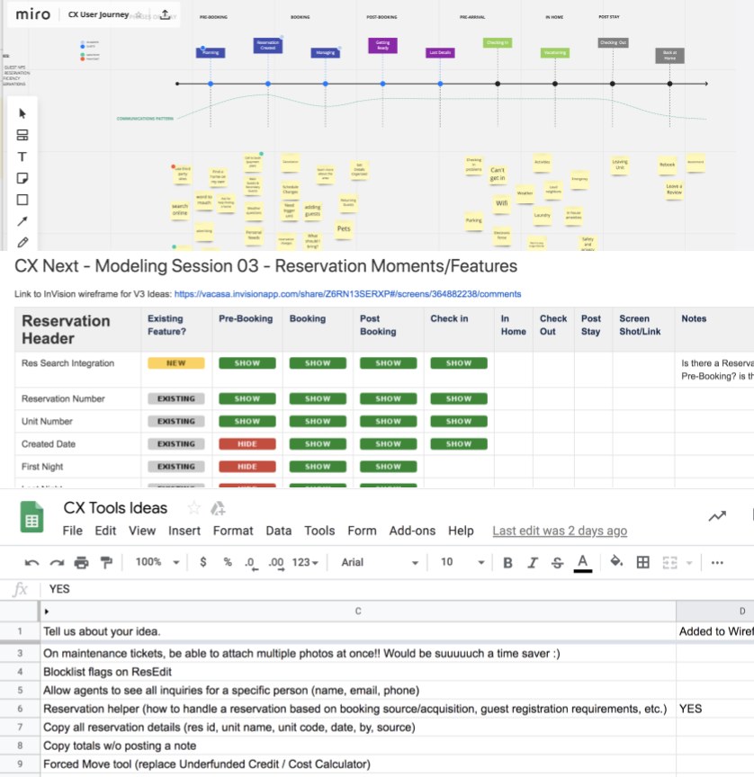
Task: Pick the Miro text tool
Action: [x=22, y=157]
